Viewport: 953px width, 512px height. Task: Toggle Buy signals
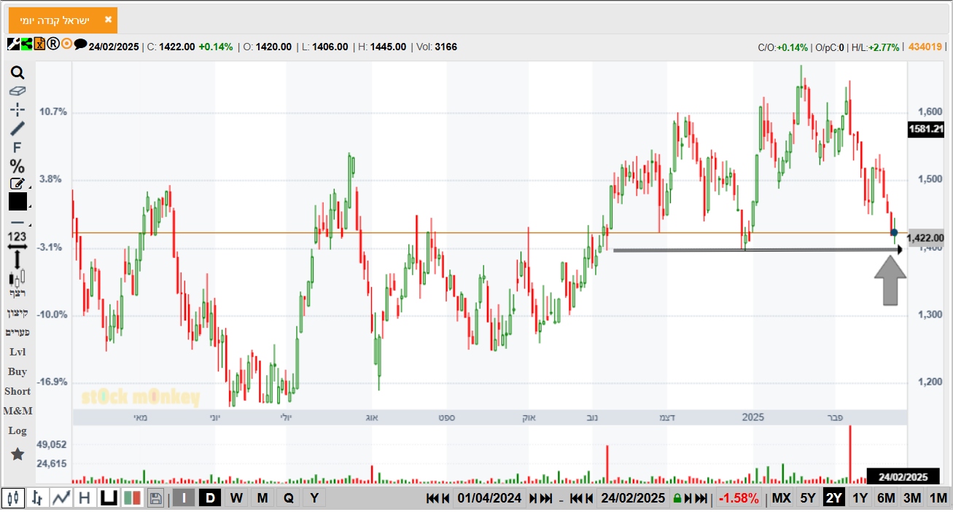[x=17, y=371]
